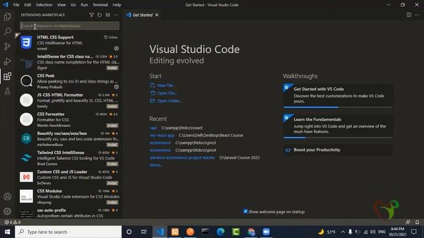Click the manage gear for CSS Peek
The height and width of the screenshot is (238, 424).
click(117, 87)
